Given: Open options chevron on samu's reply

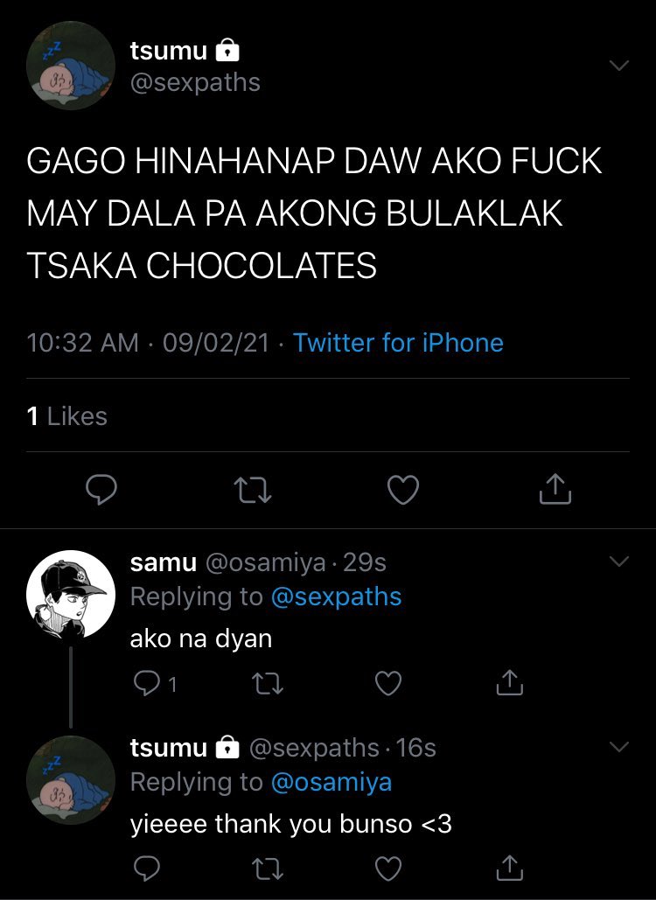Looking at the screenshot, I should [619, 562].
